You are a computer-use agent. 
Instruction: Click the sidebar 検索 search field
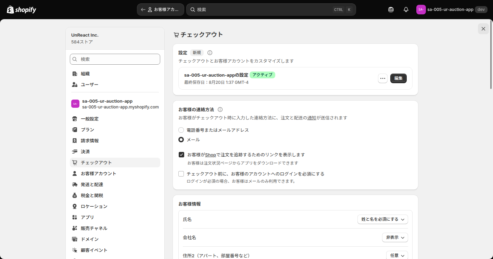[115, 59]
